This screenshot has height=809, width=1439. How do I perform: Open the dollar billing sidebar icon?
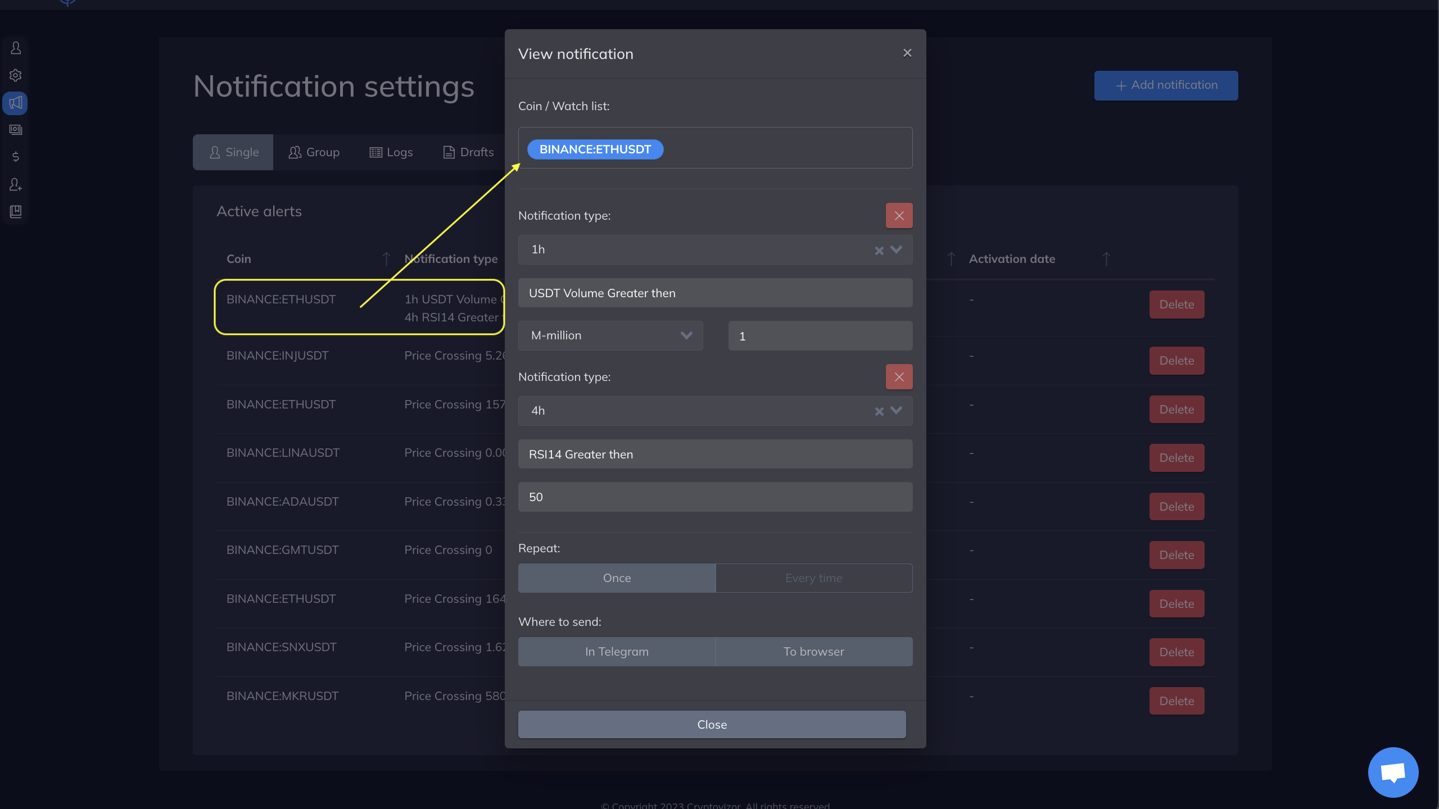click(16, 157)
